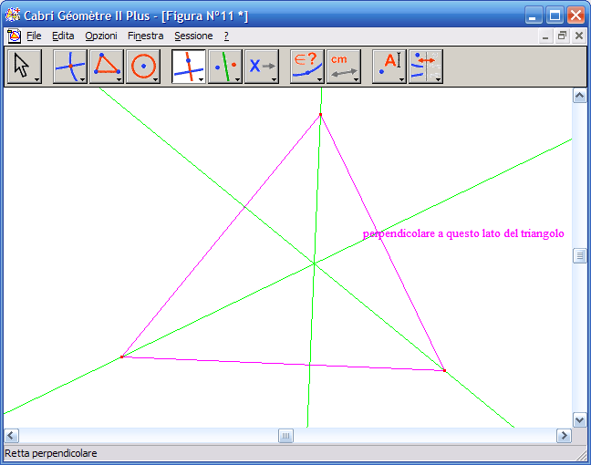This screenshot has width=591, height=465.
Task: Click the horizontal scrollbar thumb
Action: coord(285,436)
